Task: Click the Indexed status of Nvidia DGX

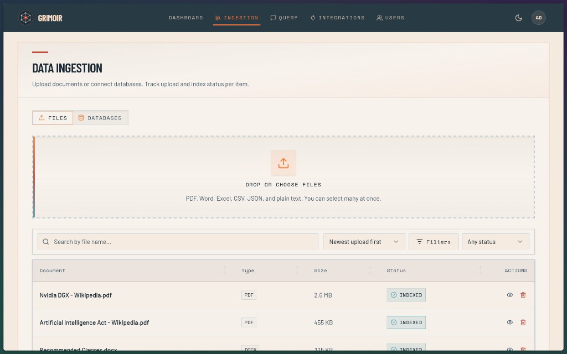Action: coord(406,295)
